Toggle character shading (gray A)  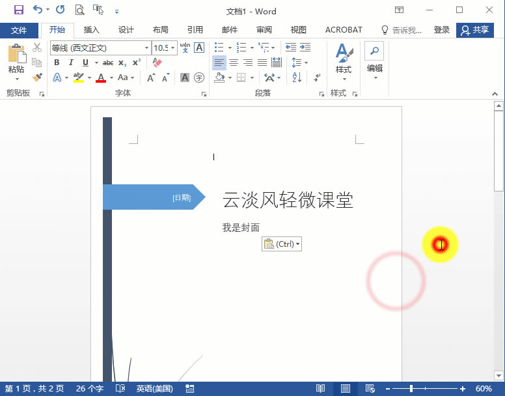click(185, 78)
